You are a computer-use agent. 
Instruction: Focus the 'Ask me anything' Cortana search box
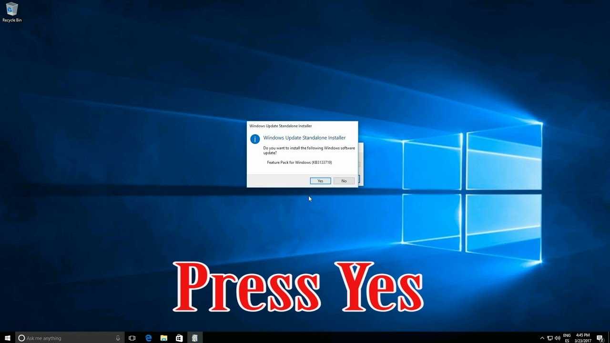(70, 338)
